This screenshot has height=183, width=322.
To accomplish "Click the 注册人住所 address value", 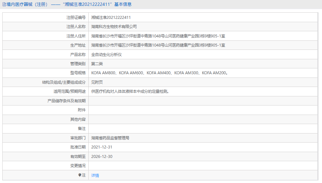I will pos(158,36).
